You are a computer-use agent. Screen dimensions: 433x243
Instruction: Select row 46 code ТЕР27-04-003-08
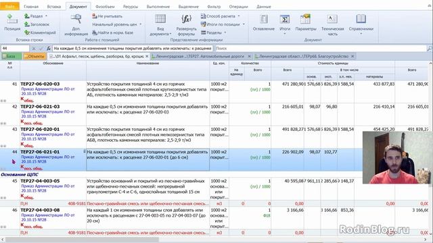pyautogui.click(x=40, y=210)
